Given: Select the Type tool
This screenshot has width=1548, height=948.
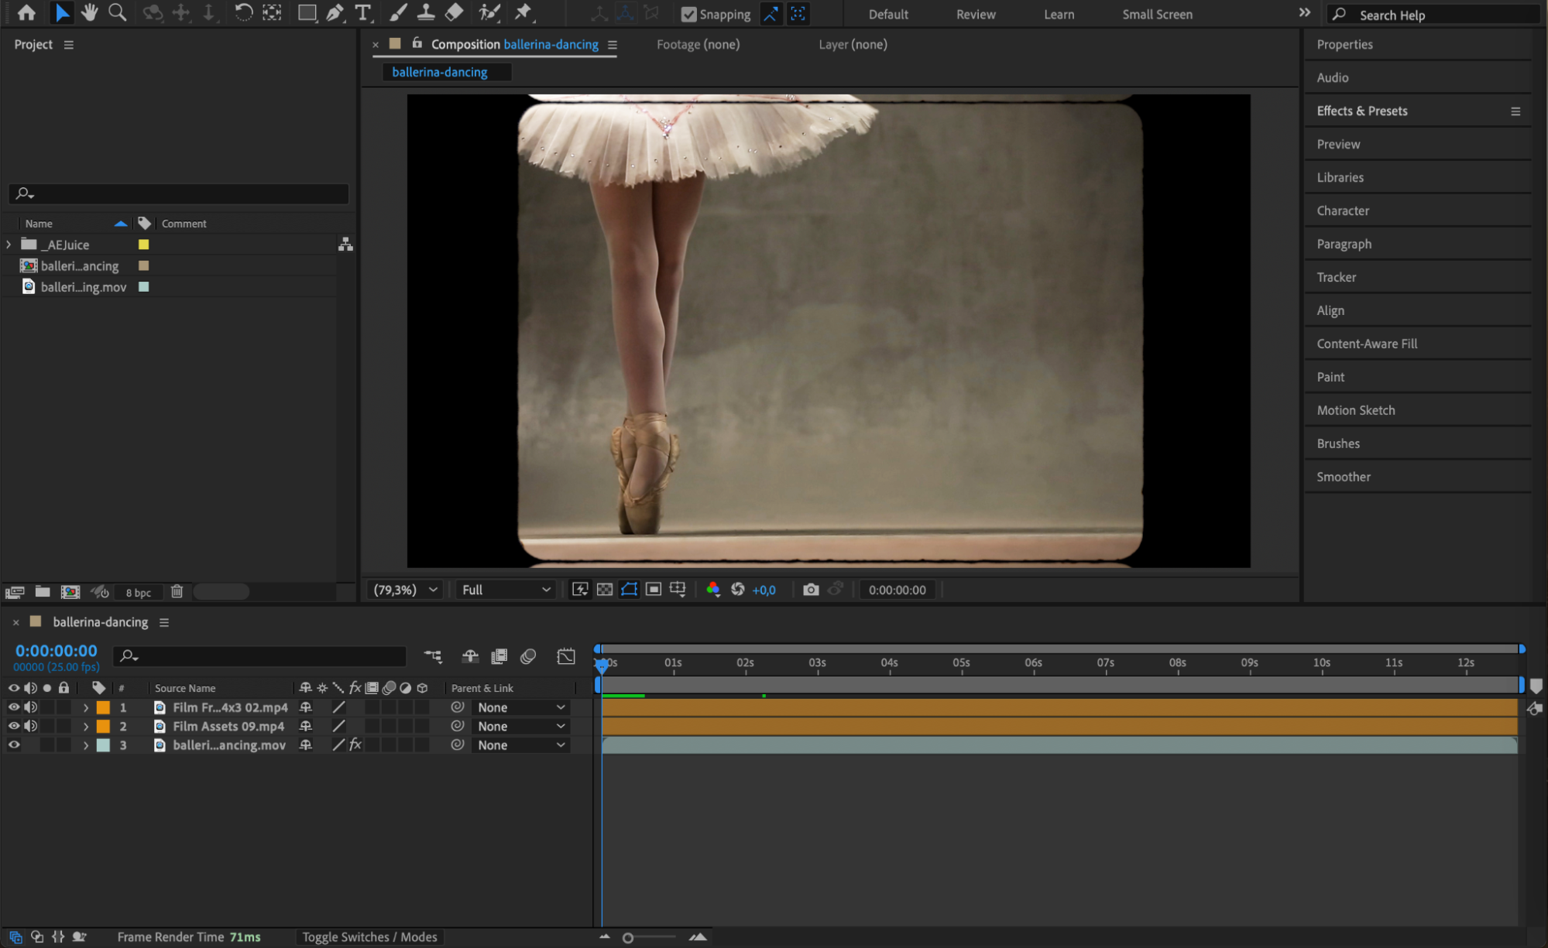Looking at the screenshot, I should pos(362,13).
